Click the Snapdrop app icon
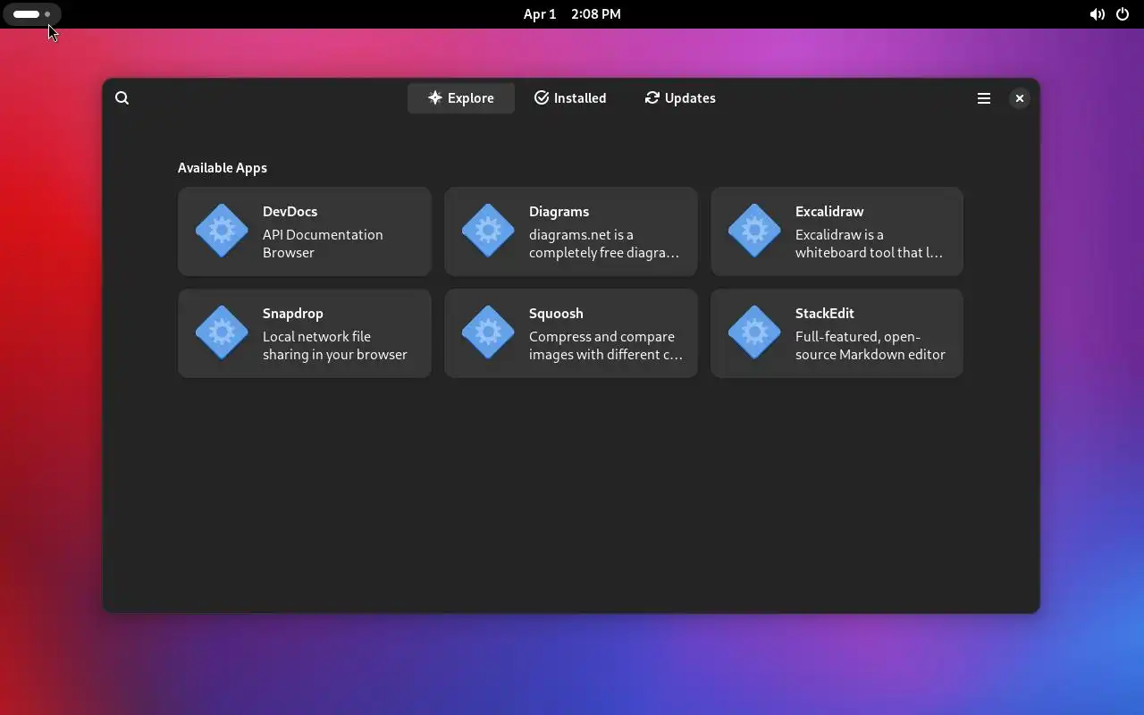Viewport: 1144px width, 715px height. point(222,333)
